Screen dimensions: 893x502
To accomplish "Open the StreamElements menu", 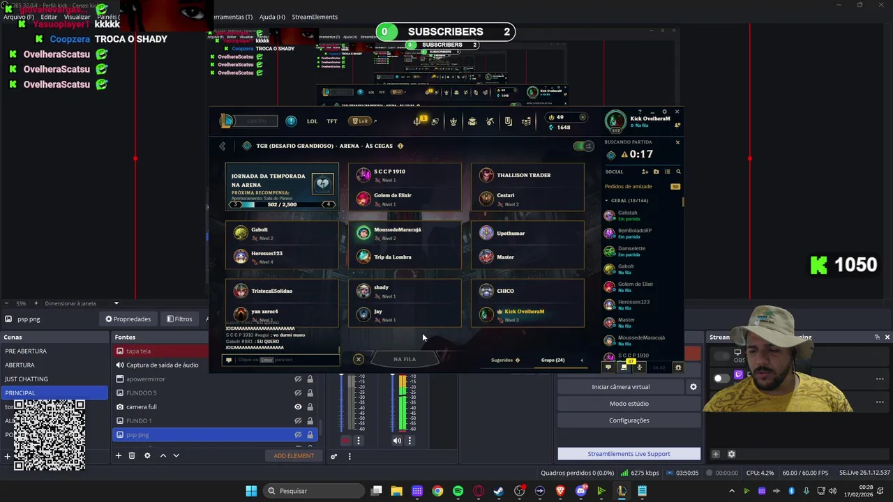I will click(315, 17).
